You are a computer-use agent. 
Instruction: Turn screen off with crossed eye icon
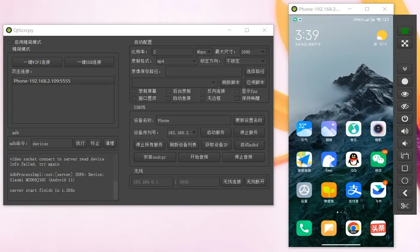point(405,106)
